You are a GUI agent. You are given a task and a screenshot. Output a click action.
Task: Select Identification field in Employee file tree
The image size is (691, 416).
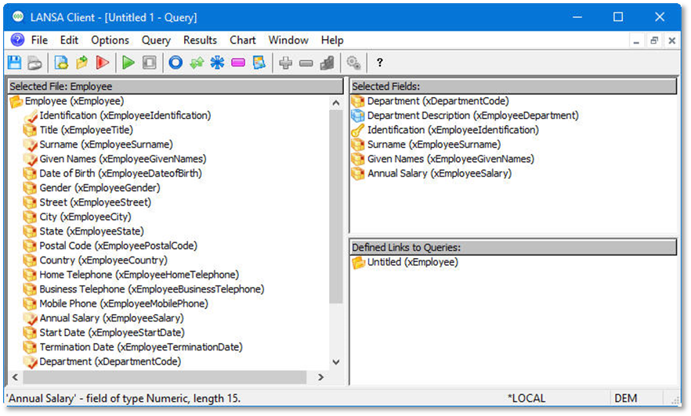pyautogui.click(x=125, y=116)
